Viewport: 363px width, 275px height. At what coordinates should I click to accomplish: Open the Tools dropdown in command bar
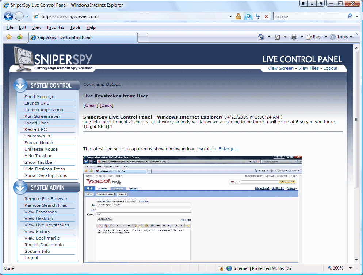tap(341, 37)
